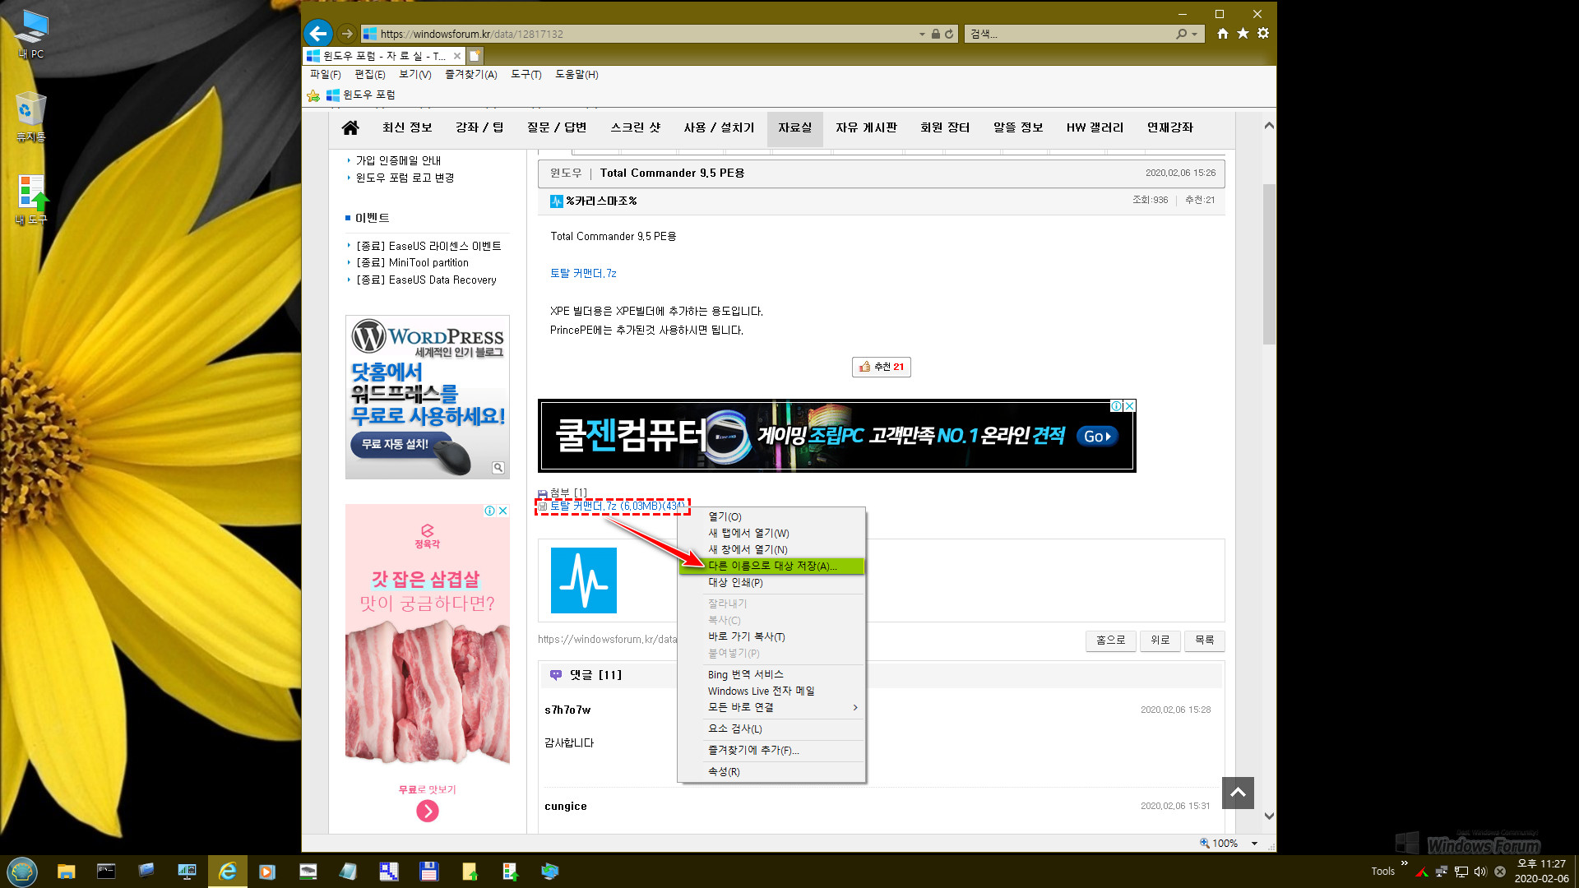Open the browser home icon
Screen dimensions: 1579x888
1223,34
